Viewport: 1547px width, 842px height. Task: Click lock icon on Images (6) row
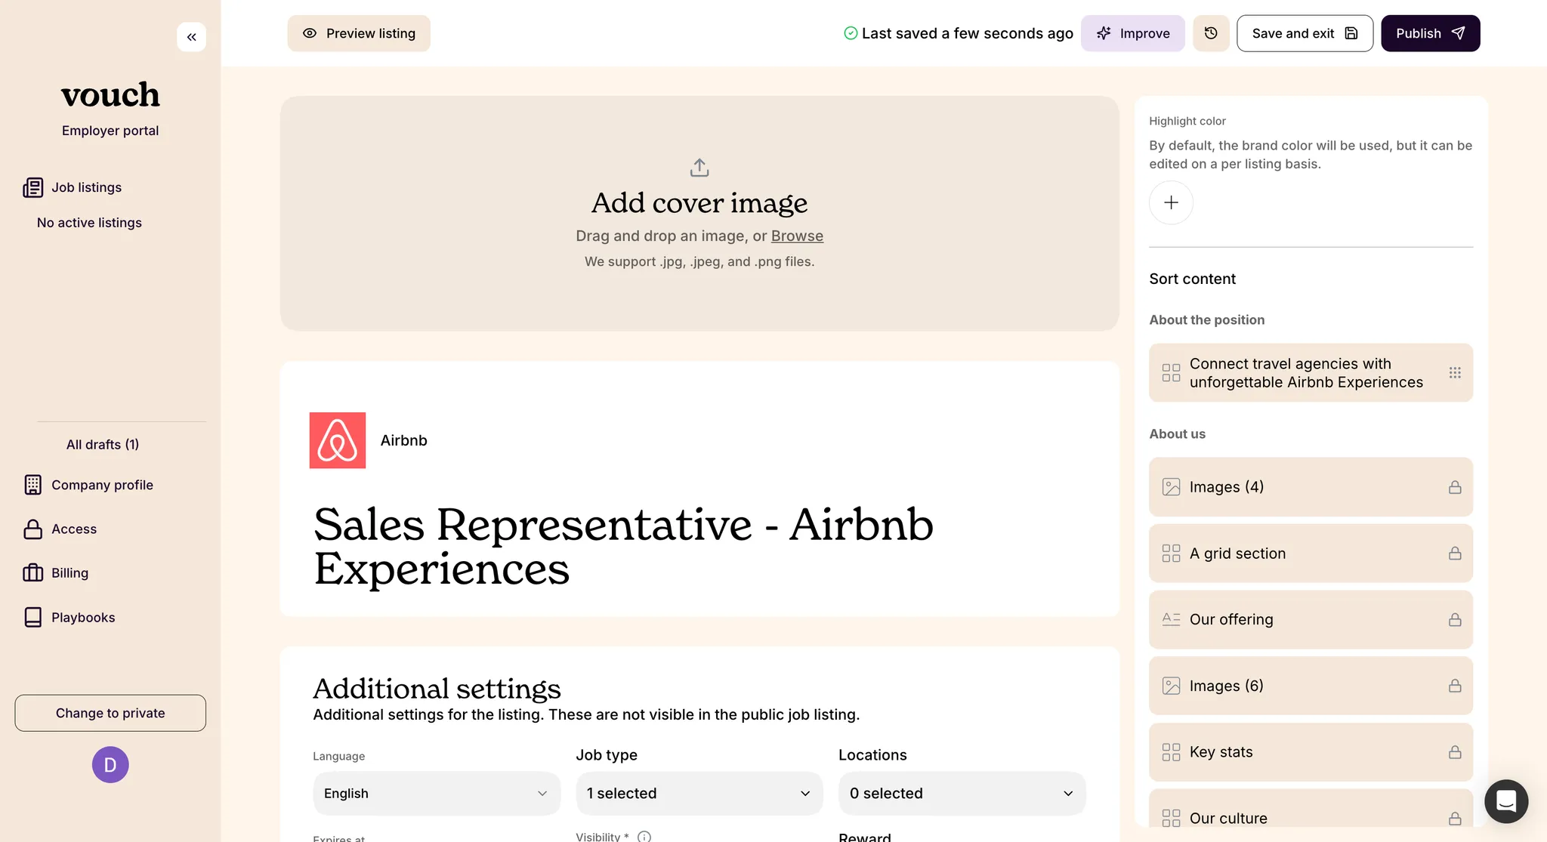point(1455,686)
